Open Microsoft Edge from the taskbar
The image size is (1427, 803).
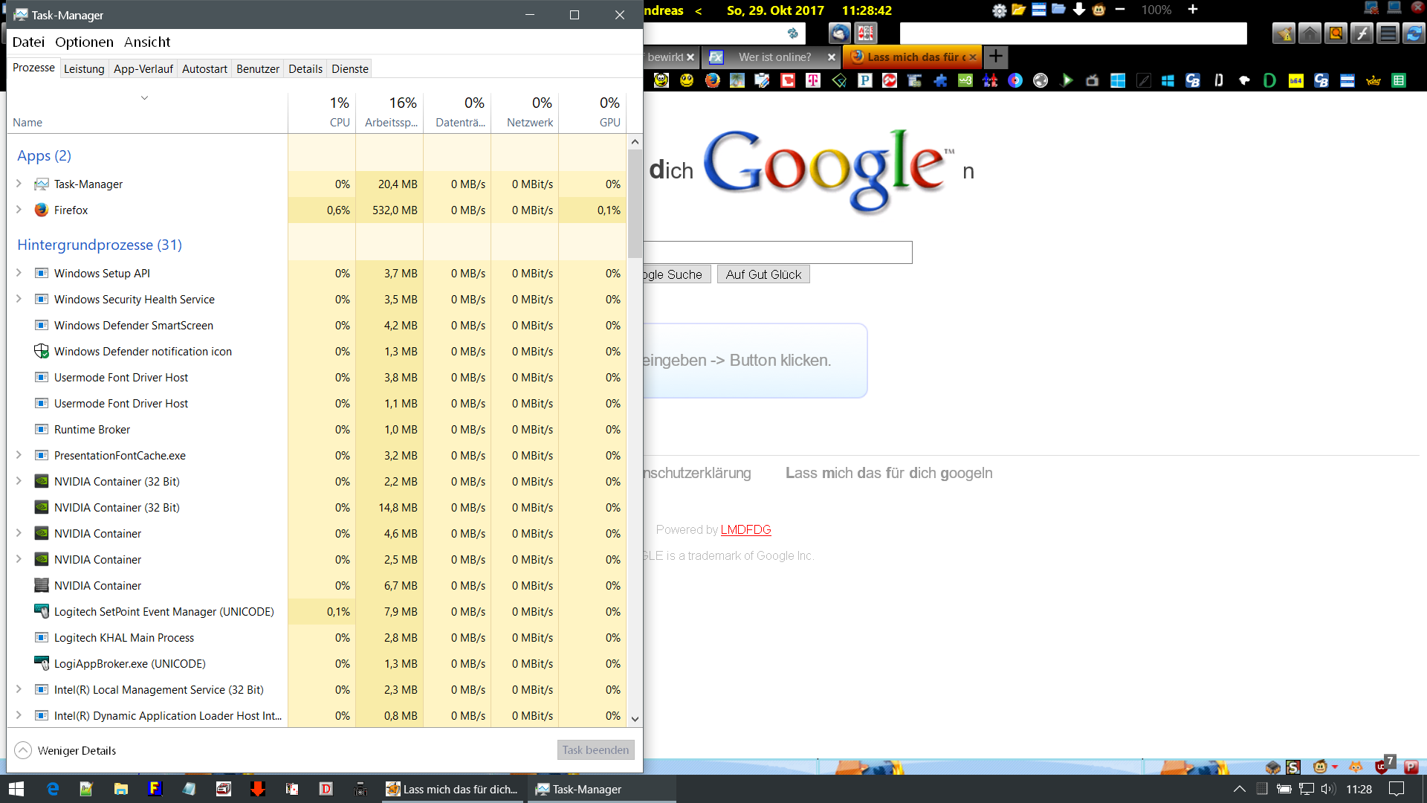pos(53,789)
